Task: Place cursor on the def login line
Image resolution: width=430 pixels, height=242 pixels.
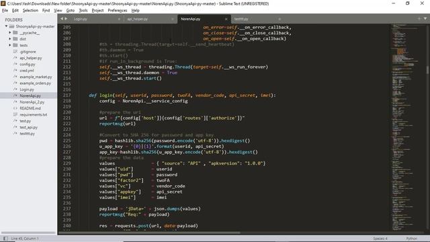Action: coord(182,95)
